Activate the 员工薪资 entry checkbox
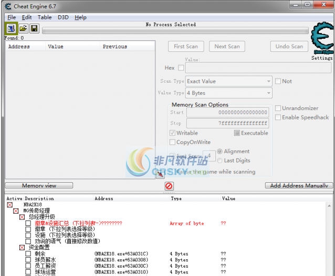The height and width of the screenshot is (276, 335). tap(28, 266)
